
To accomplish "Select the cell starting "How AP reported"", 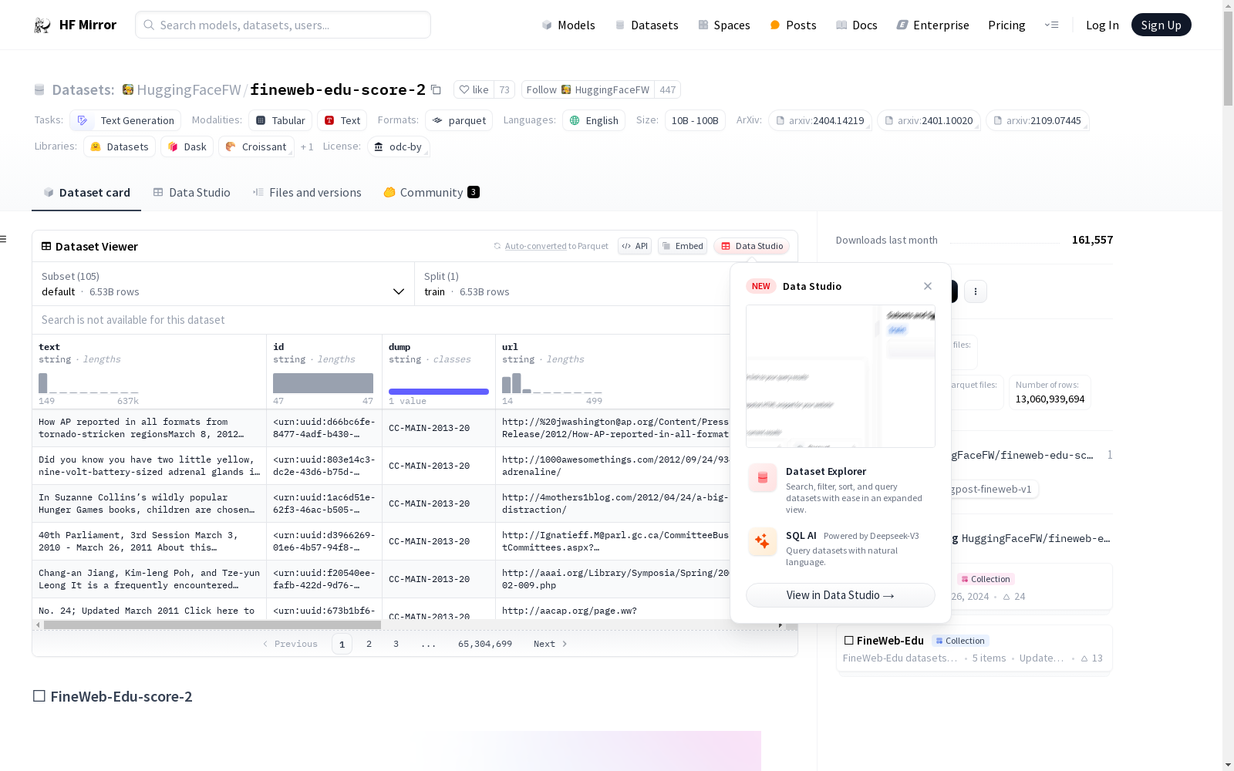I will [150, 428].
